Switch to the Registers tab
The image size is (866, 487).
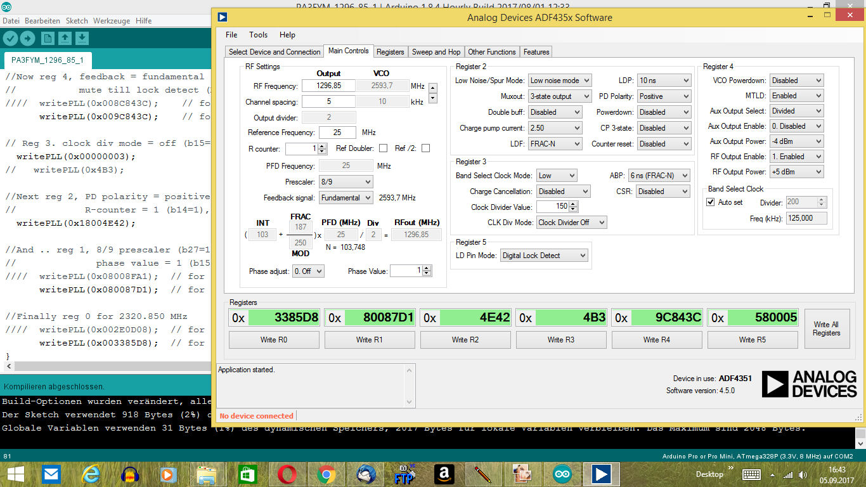point(390,52)
